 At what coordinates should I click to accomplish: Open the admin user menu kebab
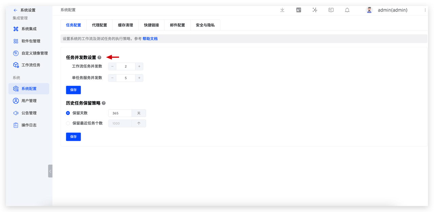[425, 10]
